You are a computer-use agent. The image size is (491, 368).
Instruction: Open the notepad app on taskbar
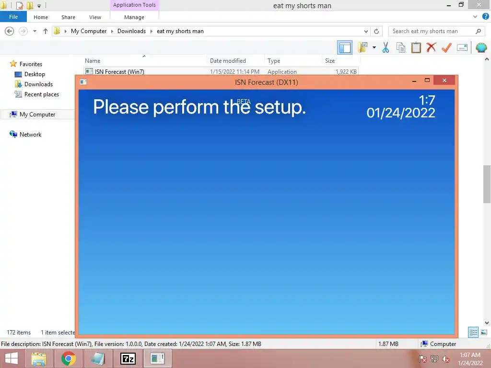point(98,358)
